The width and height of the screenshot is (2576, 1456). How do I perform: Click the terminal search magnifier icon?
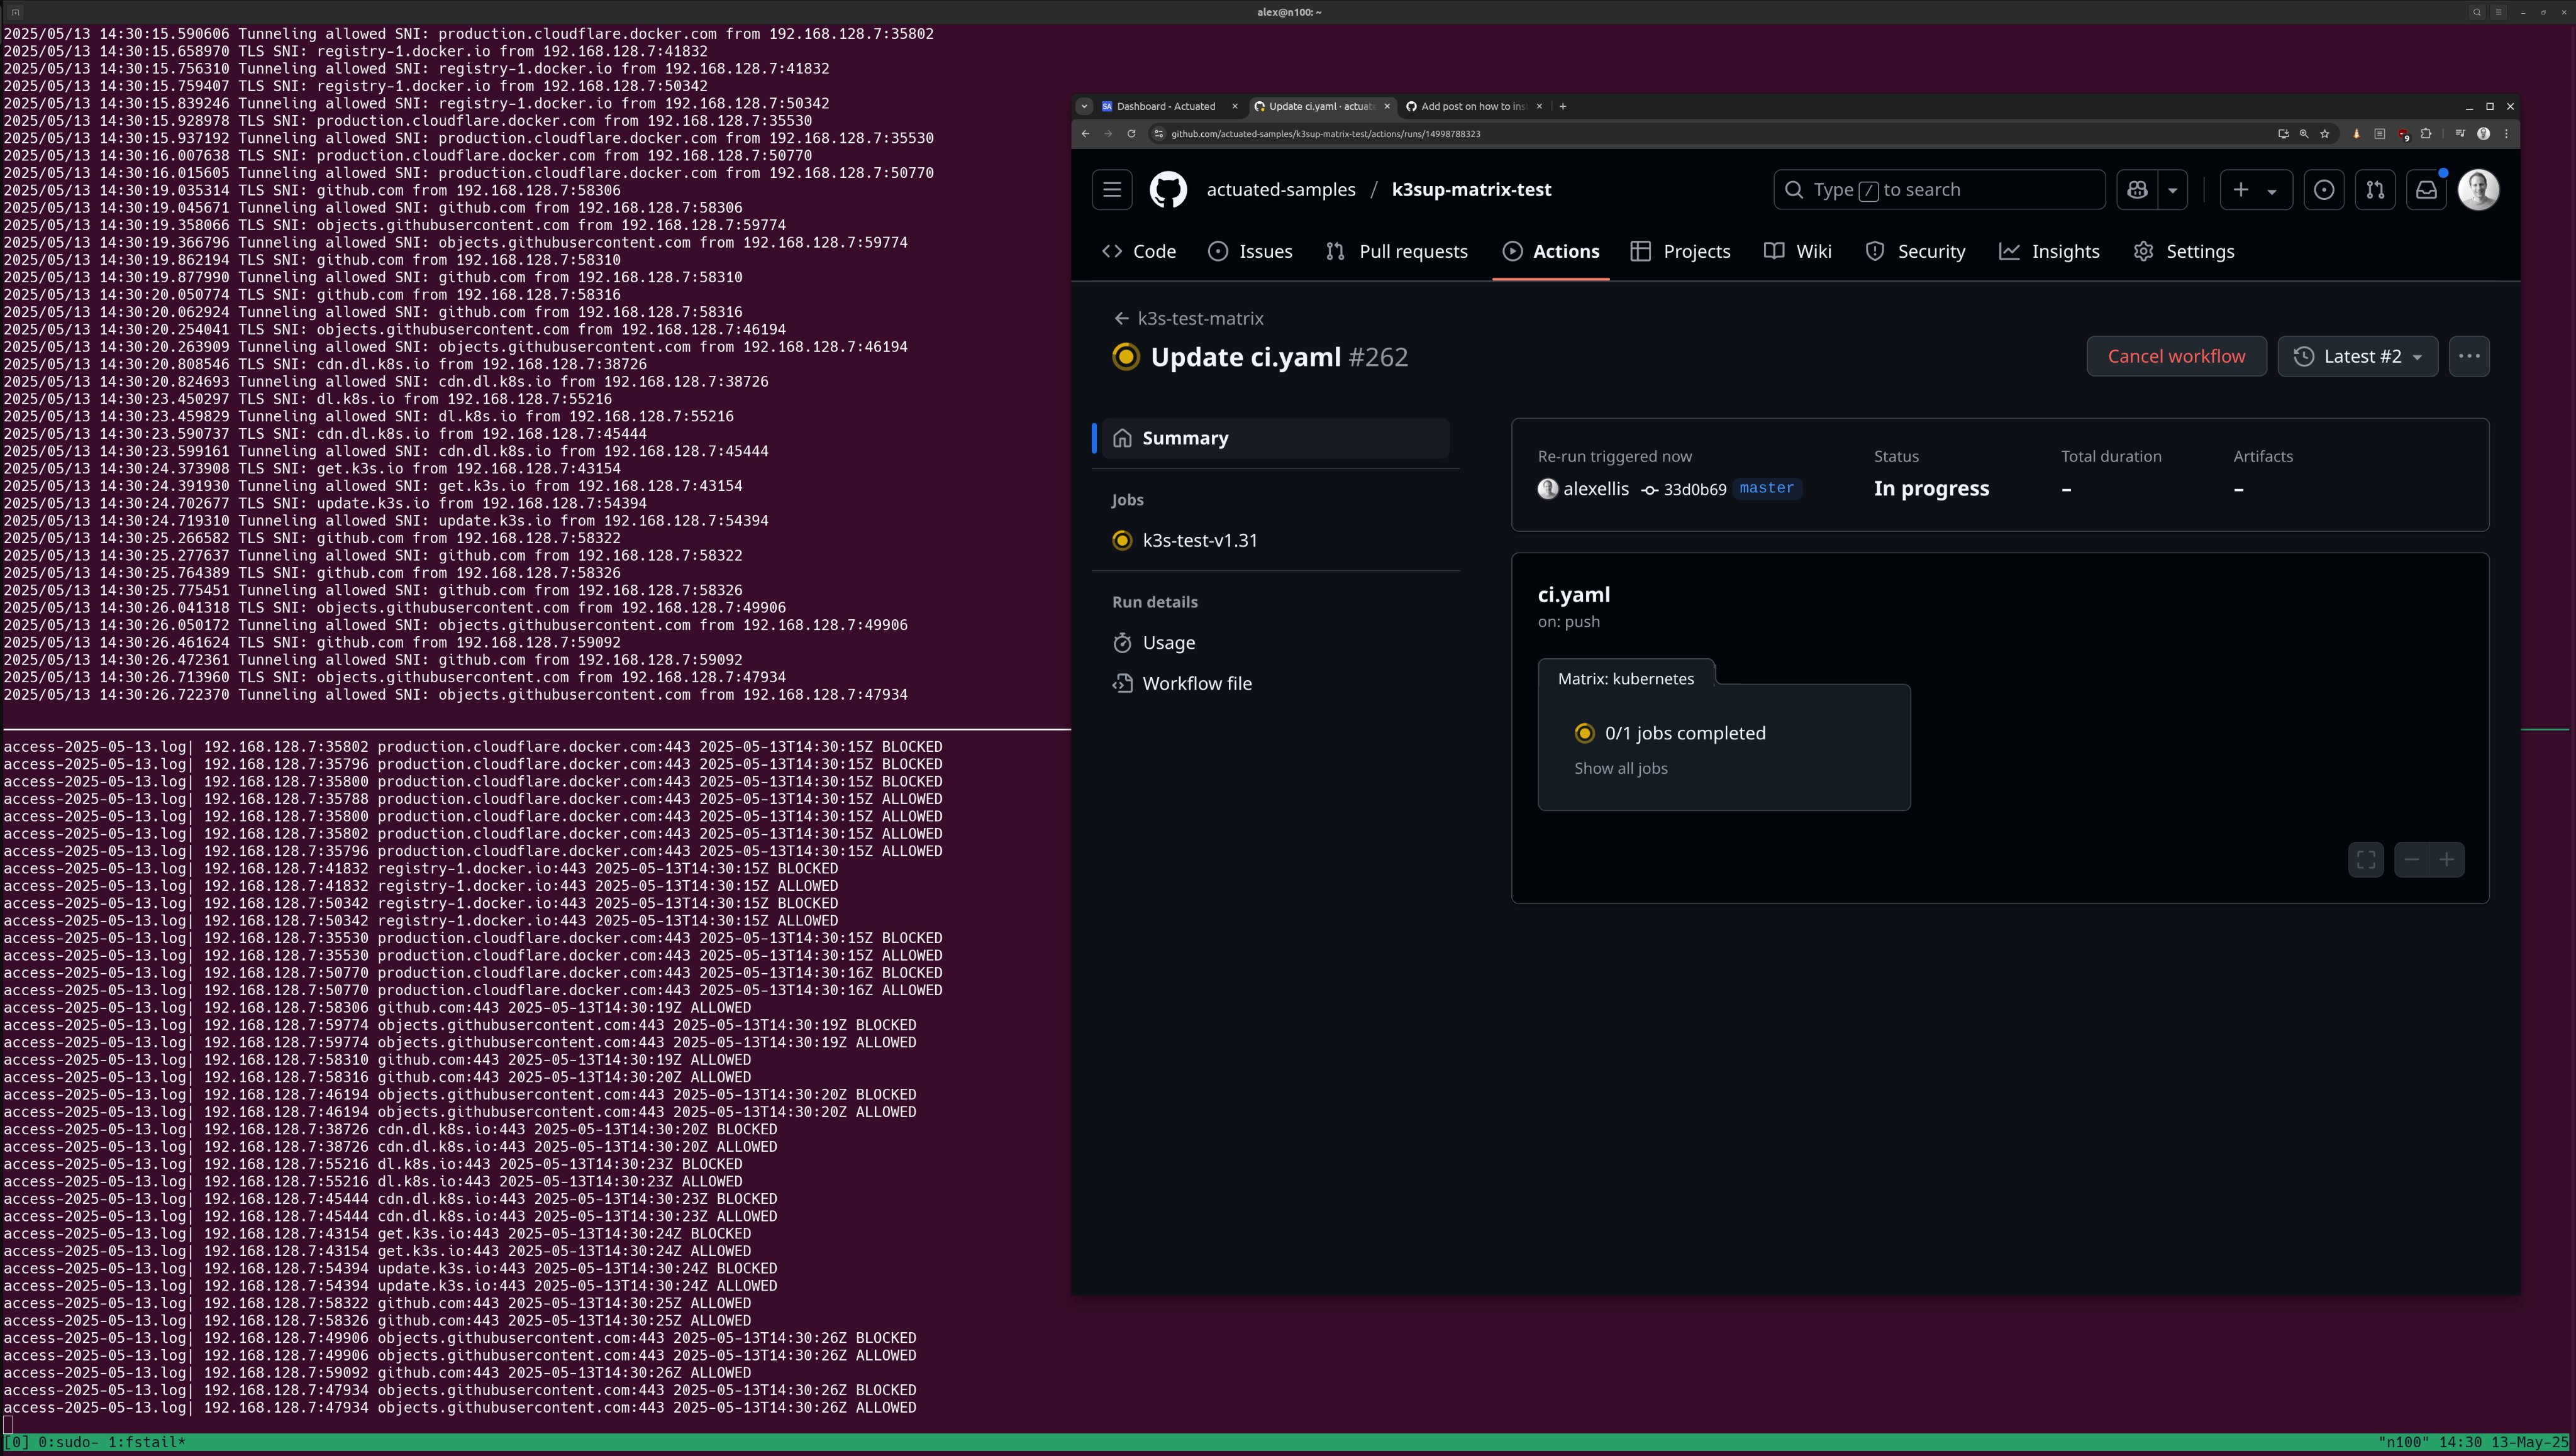tap(2477, 12)
